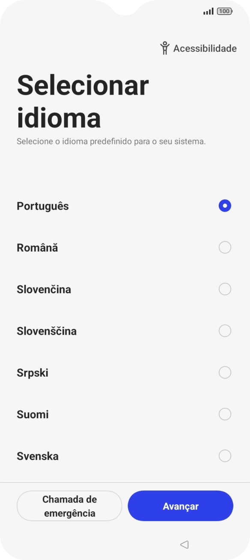
Task: Select the Srpski radio button
Action: click(x=224, y=373)
